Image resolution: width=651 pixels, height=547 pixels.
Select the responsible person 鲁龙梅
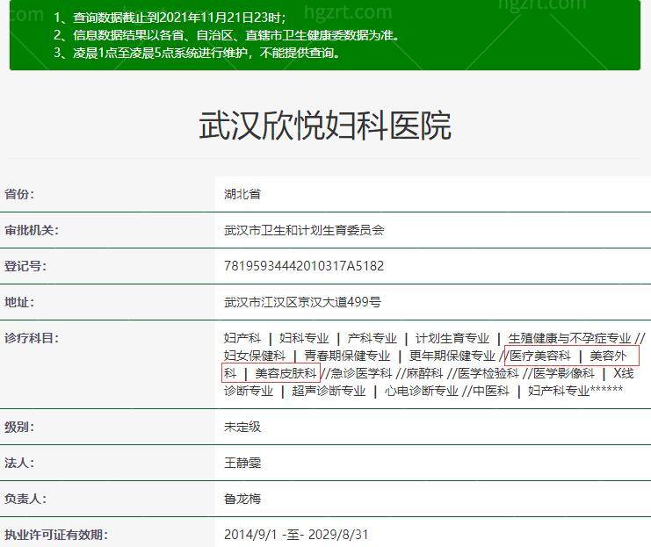pos(242,499)
